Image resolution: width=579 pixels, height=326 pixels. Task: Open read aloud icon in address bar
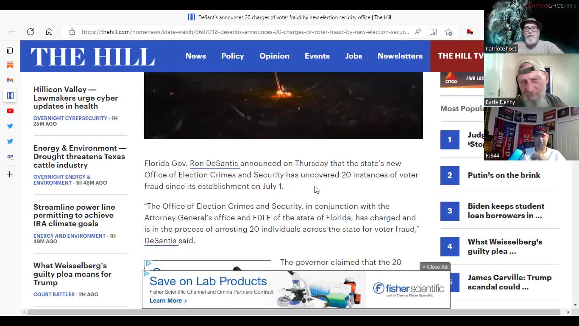pyautogui.click(x=418, y=32)
